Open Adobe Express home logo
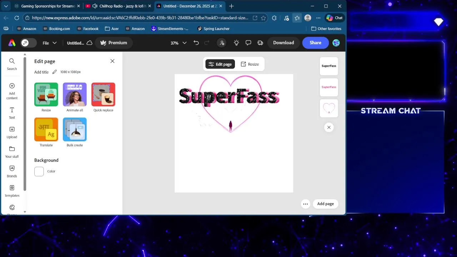The height and width of the screenshot is (257, 457). click(12, 43)
